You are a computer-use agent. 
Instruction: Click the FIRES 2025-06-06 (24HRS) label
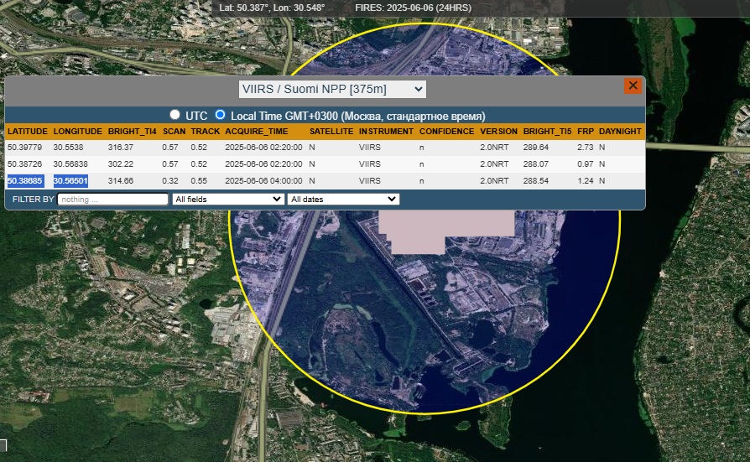tap(414, 8)
